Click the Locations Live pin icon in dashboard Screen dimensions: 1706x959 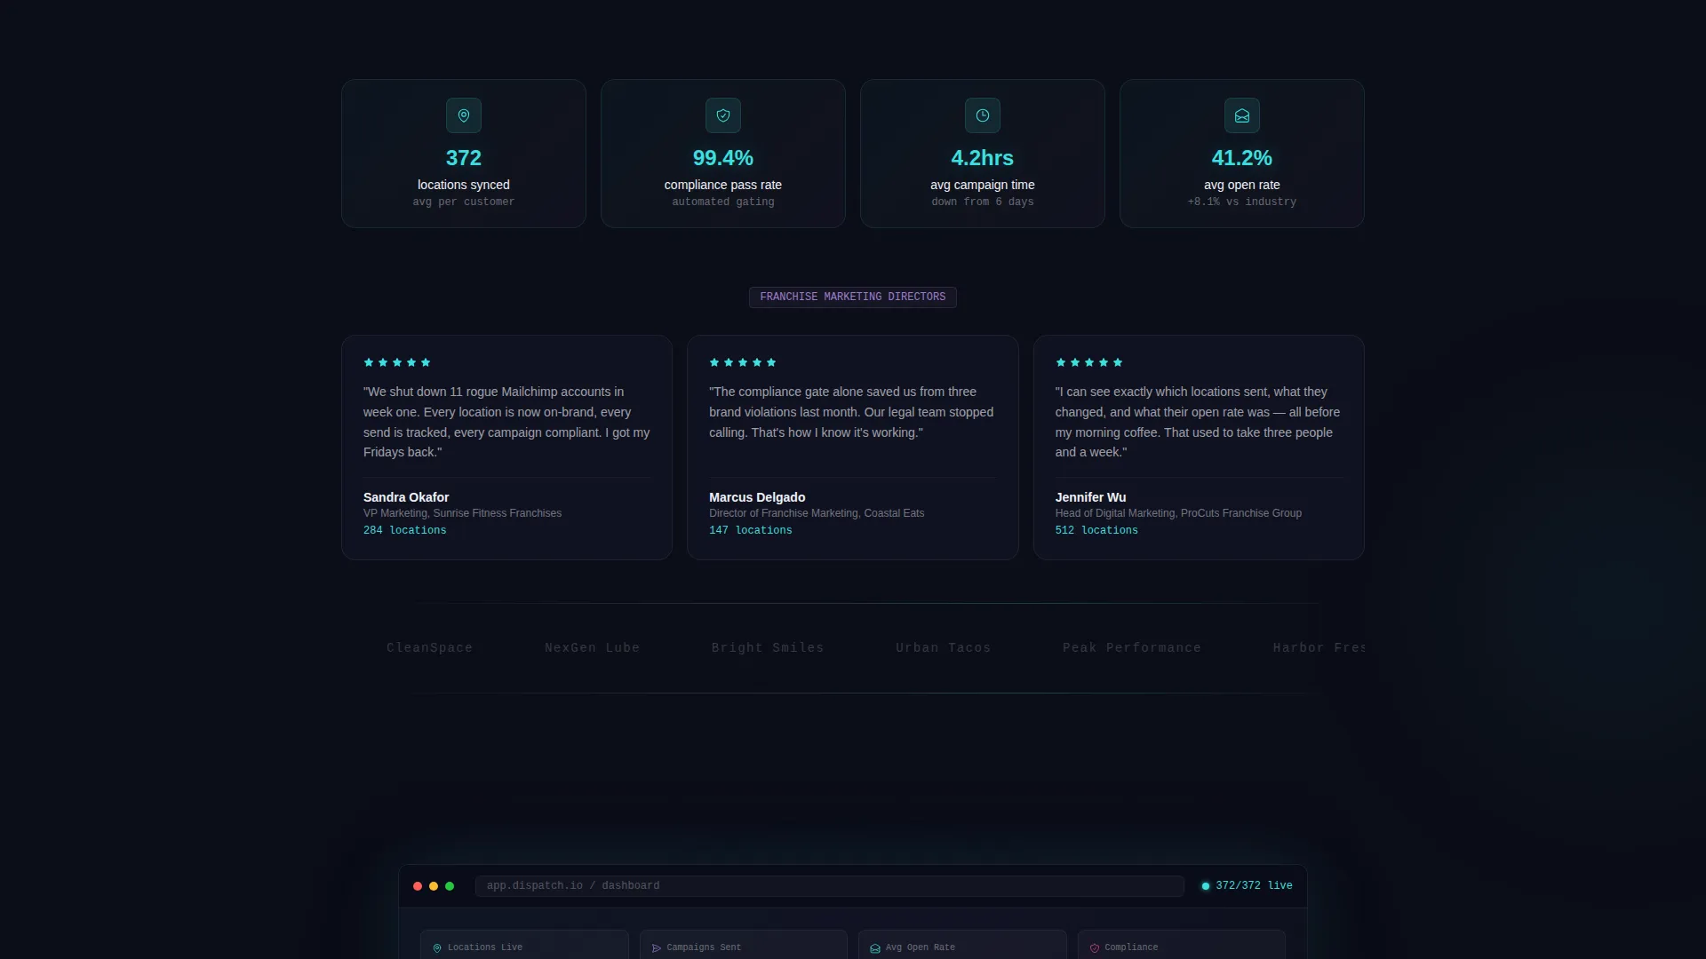[x=437, y=948]
